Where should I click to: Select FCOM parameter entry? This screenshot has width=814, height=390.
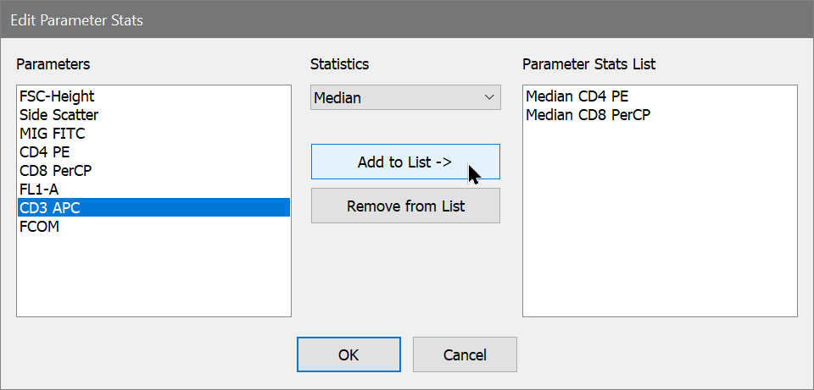click(39, 227)
